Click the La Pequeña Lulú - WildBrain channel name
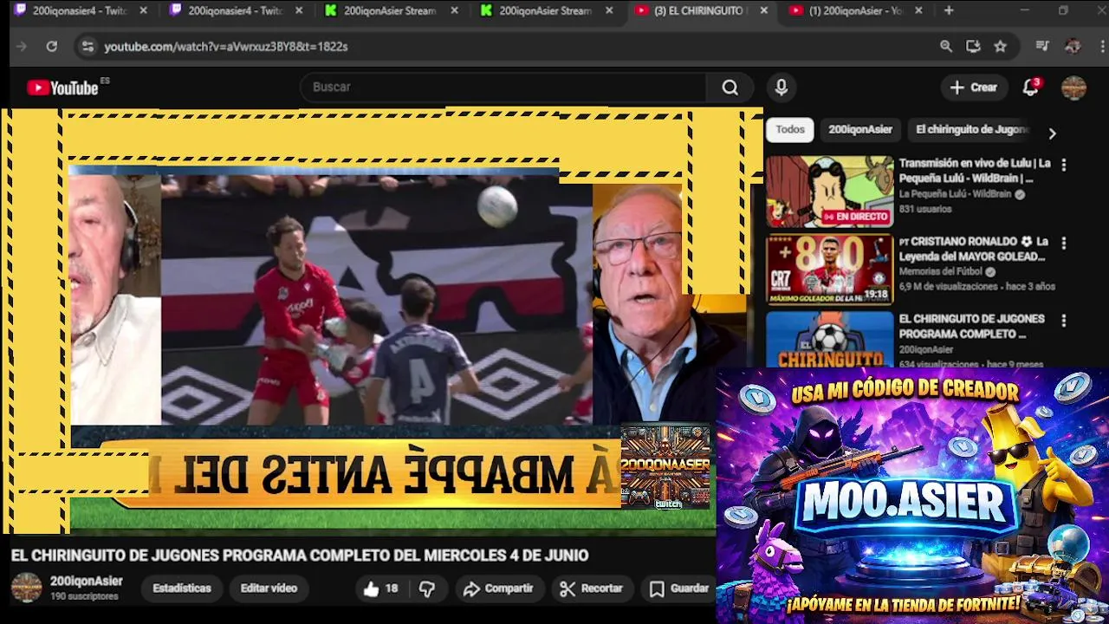Image resolution: width=1109 pixels, height=624 pixels. click(x=955, y=194)
